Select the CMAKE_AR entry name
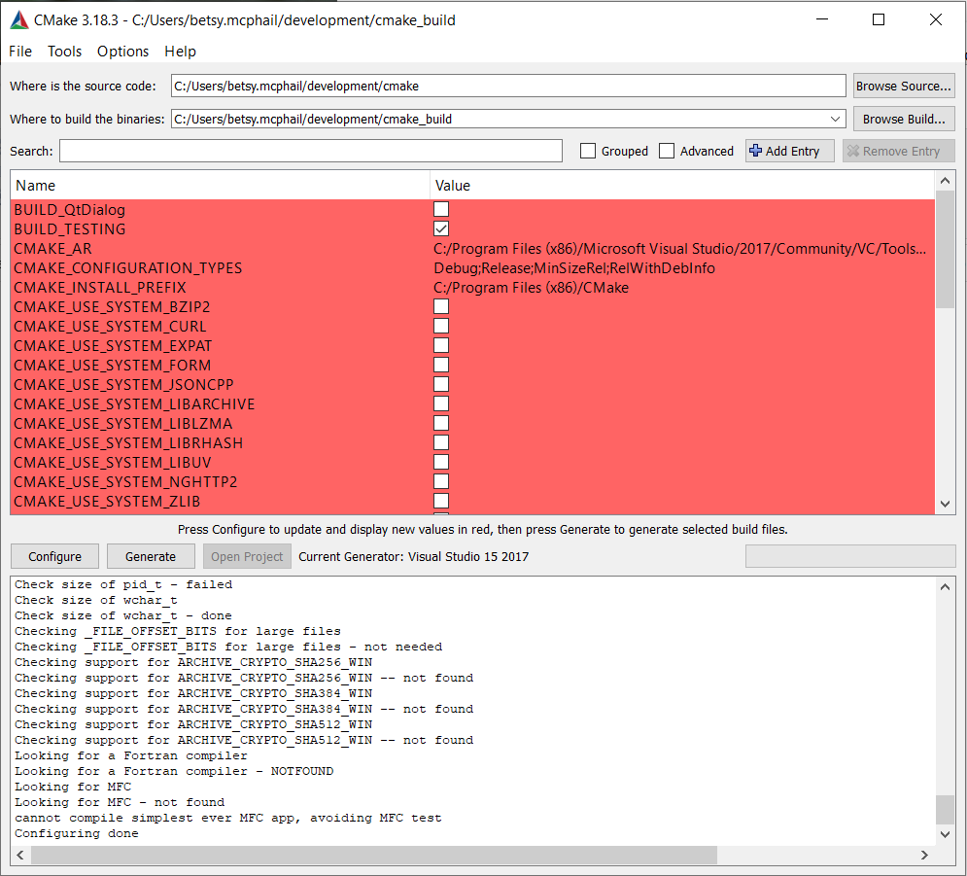This screenshot has width=967, height=876. pyautogui.click(x=53, y=249)
